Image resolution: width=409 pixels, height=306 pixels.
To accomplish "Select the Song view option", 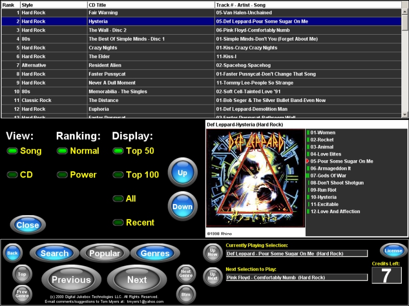I will pyautogui.click(x=24, y=151).
